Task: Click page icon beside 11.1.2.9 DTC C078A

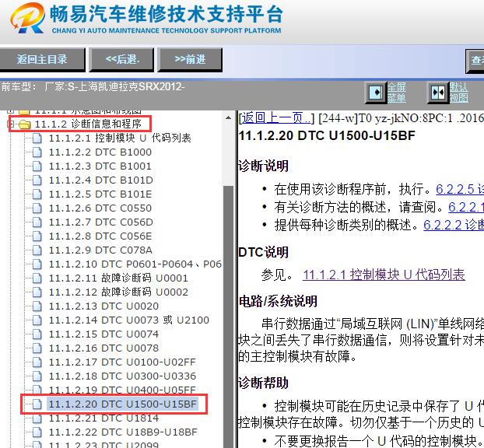Action: pyautogui.click(x=37, y=250)
